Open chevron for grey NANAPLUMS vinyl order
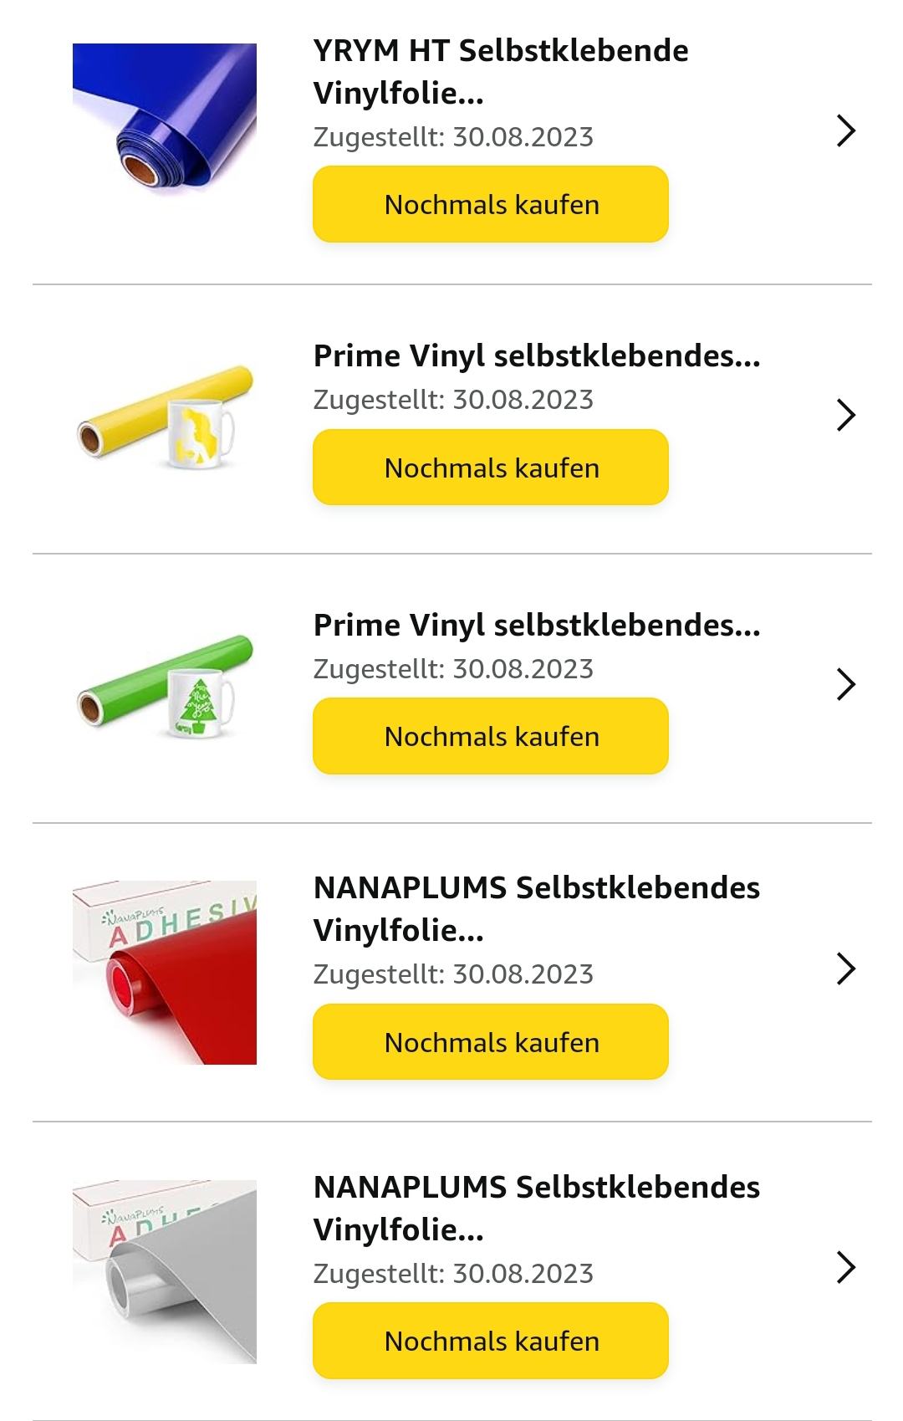Viewport: 903px width, 1421px height. coord(846,1268)
